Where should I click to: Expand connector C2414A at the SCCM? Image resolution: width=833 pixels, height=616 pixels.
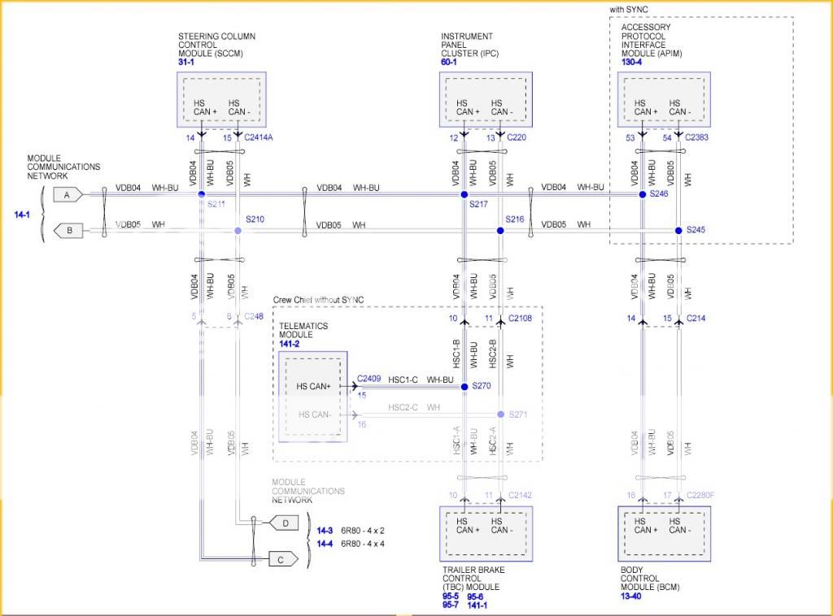pyautogui.click(x=259, y=138)
